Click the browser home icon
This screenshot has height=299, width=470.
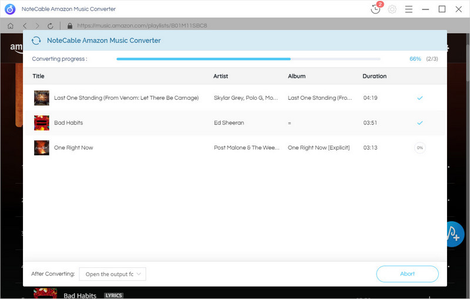click(11, 26)
